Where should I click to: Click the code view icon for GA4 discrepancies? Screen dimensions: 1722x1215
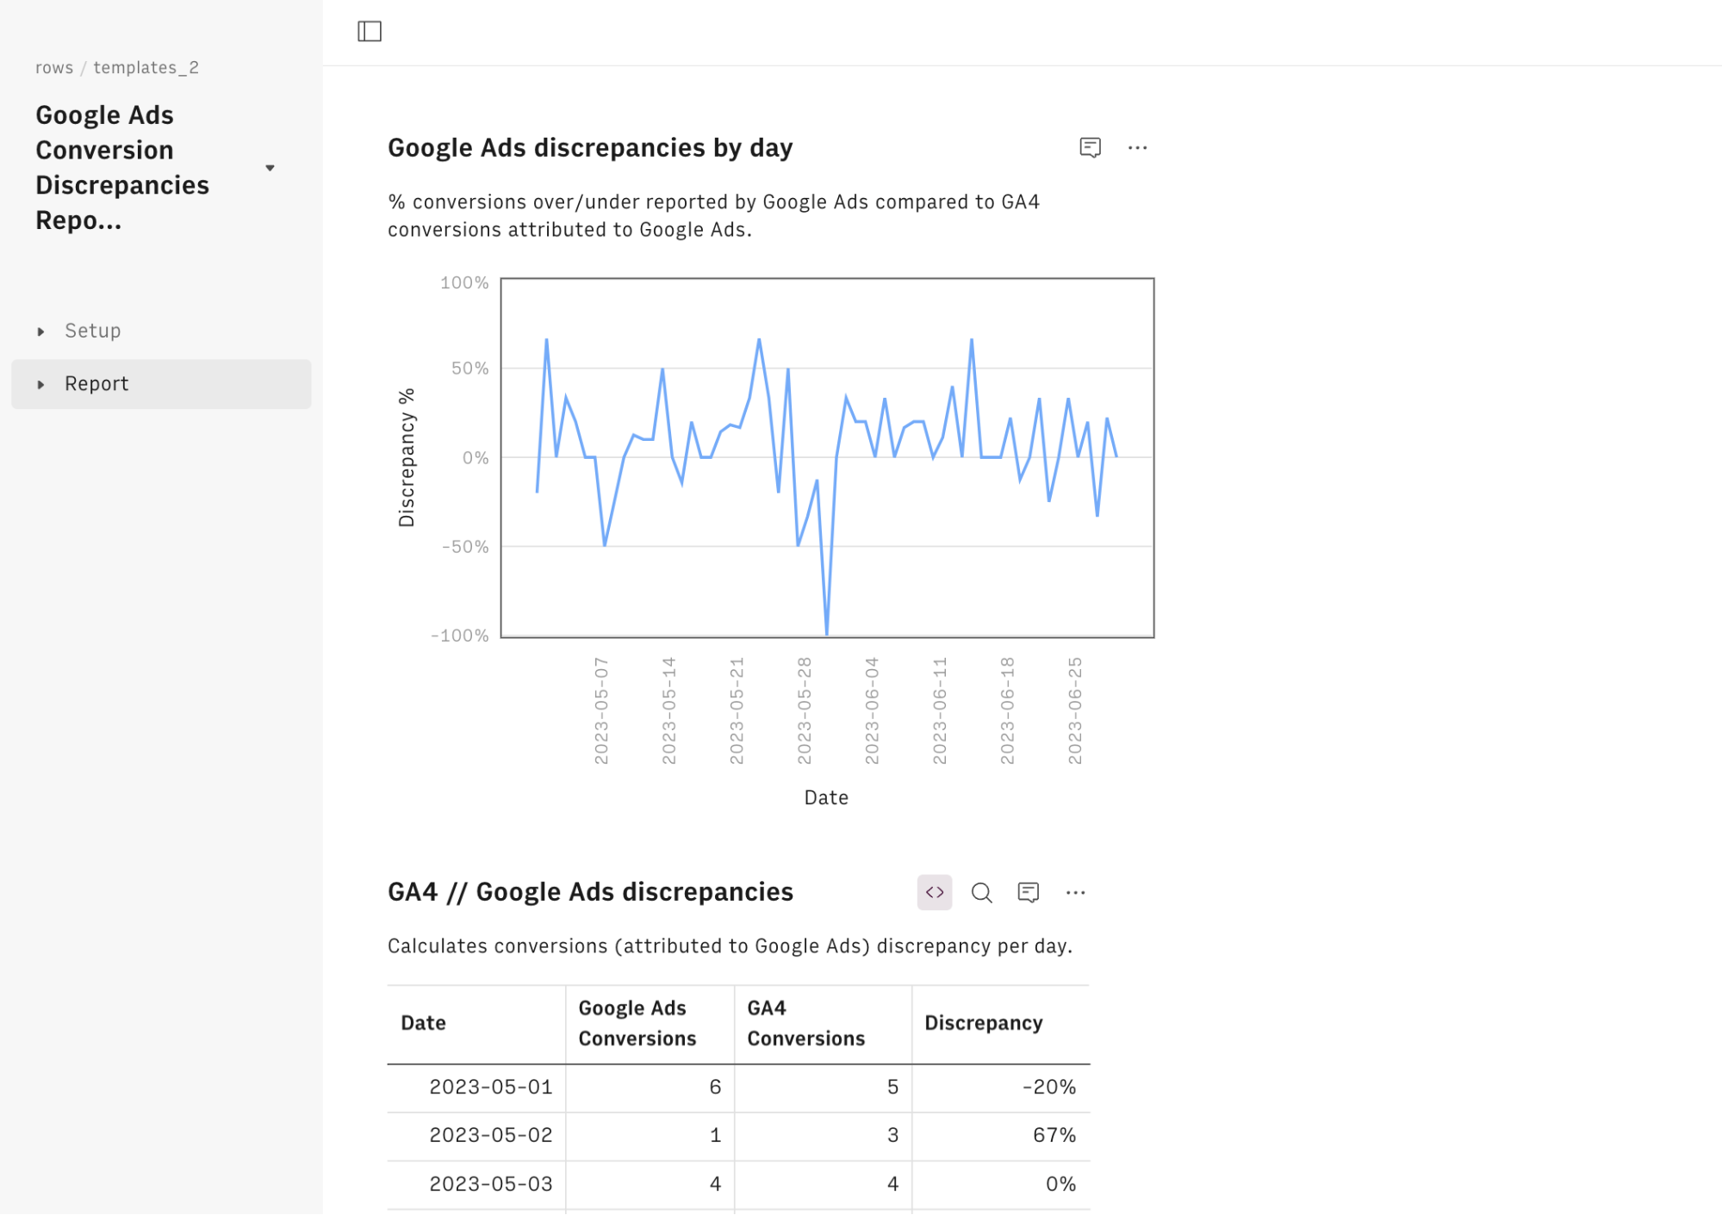pyautogui.click(x=934, y=891)
